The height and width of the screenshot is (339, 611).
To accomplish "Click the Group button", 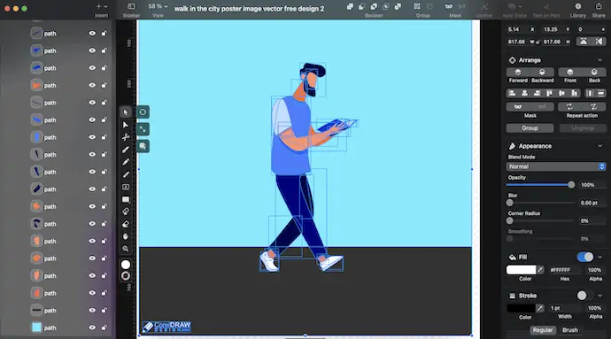I will [530, 128].
